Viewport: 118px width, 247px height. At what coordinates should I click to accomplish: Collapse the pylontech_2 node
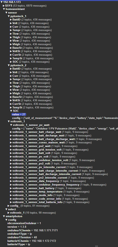pos(9,65)
